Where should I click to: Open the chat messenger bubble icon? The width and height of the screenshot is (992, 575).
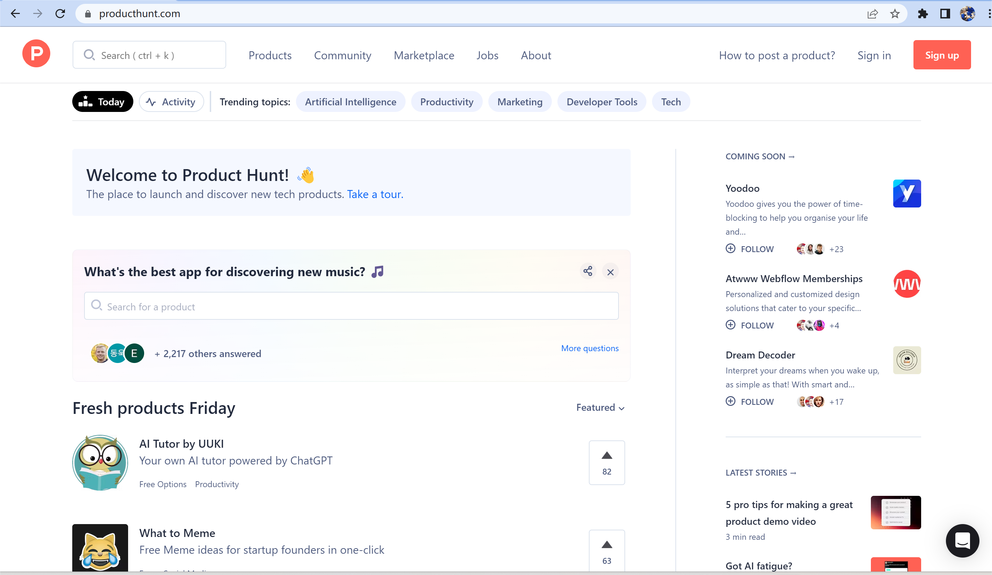962,541
